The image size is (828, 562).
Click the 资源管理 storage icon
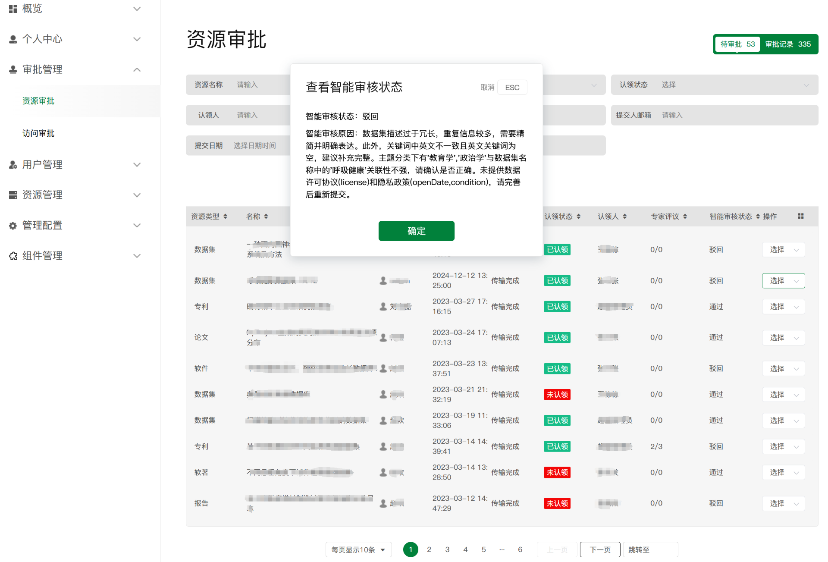tap(13, 195)
